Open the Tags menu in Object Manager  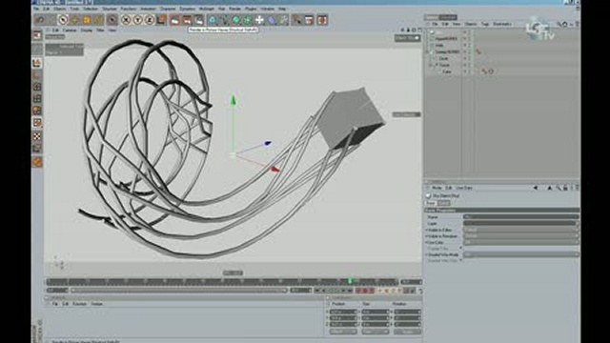pos(485,24)
